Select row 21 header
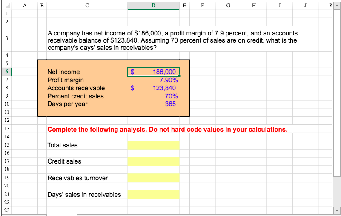 coord(7,194)
